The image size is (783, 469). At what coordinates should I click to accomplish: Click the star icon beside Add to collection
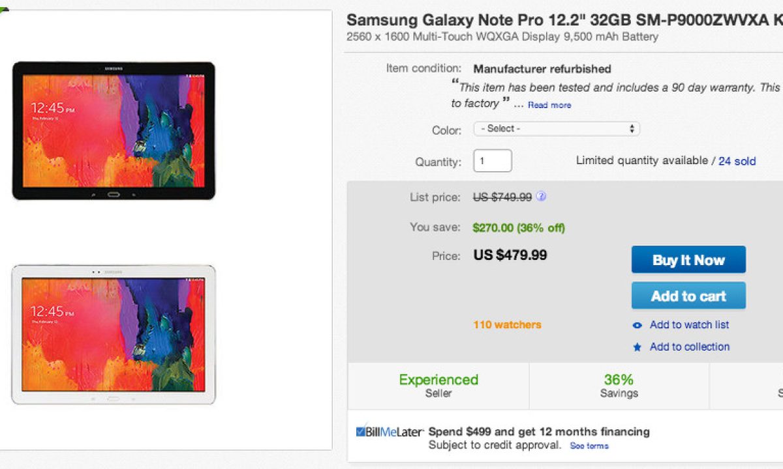[x=637, y=347]
